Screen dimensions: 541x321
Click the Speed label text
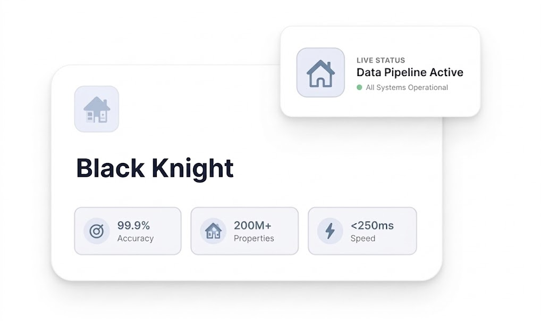[x=363, y=238]
